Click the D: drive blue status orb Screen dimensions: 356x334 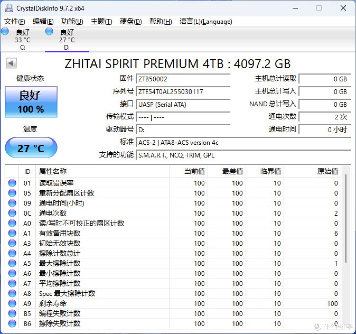pos(49,31)
